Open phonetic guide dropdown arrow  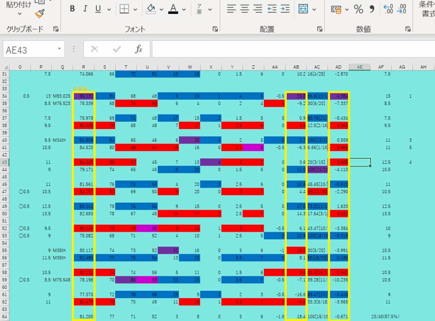tap(210, 9)
